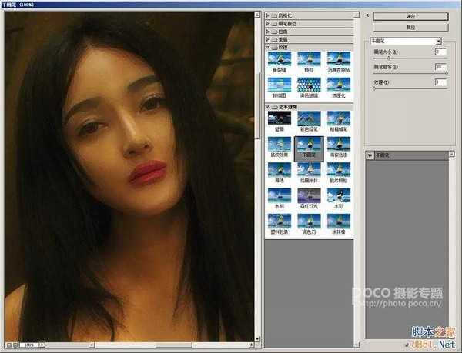The width and height of the screenshot is (462, 353).
Task: Choose the 壁画 (Fresco) filter thumbnail
Action: coord(279,118)
